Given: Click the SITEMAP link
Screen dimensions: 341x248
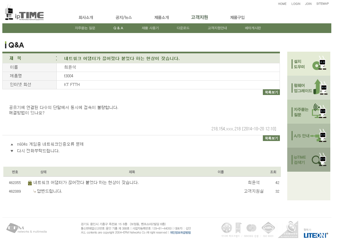Looking at the screenshot, I should point(323,4).
